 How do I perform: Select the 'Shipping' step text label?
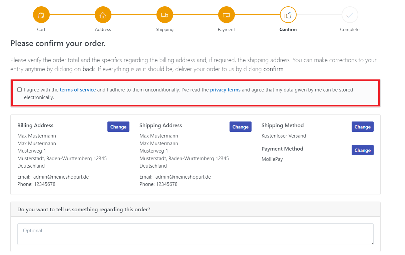[164, 29]
